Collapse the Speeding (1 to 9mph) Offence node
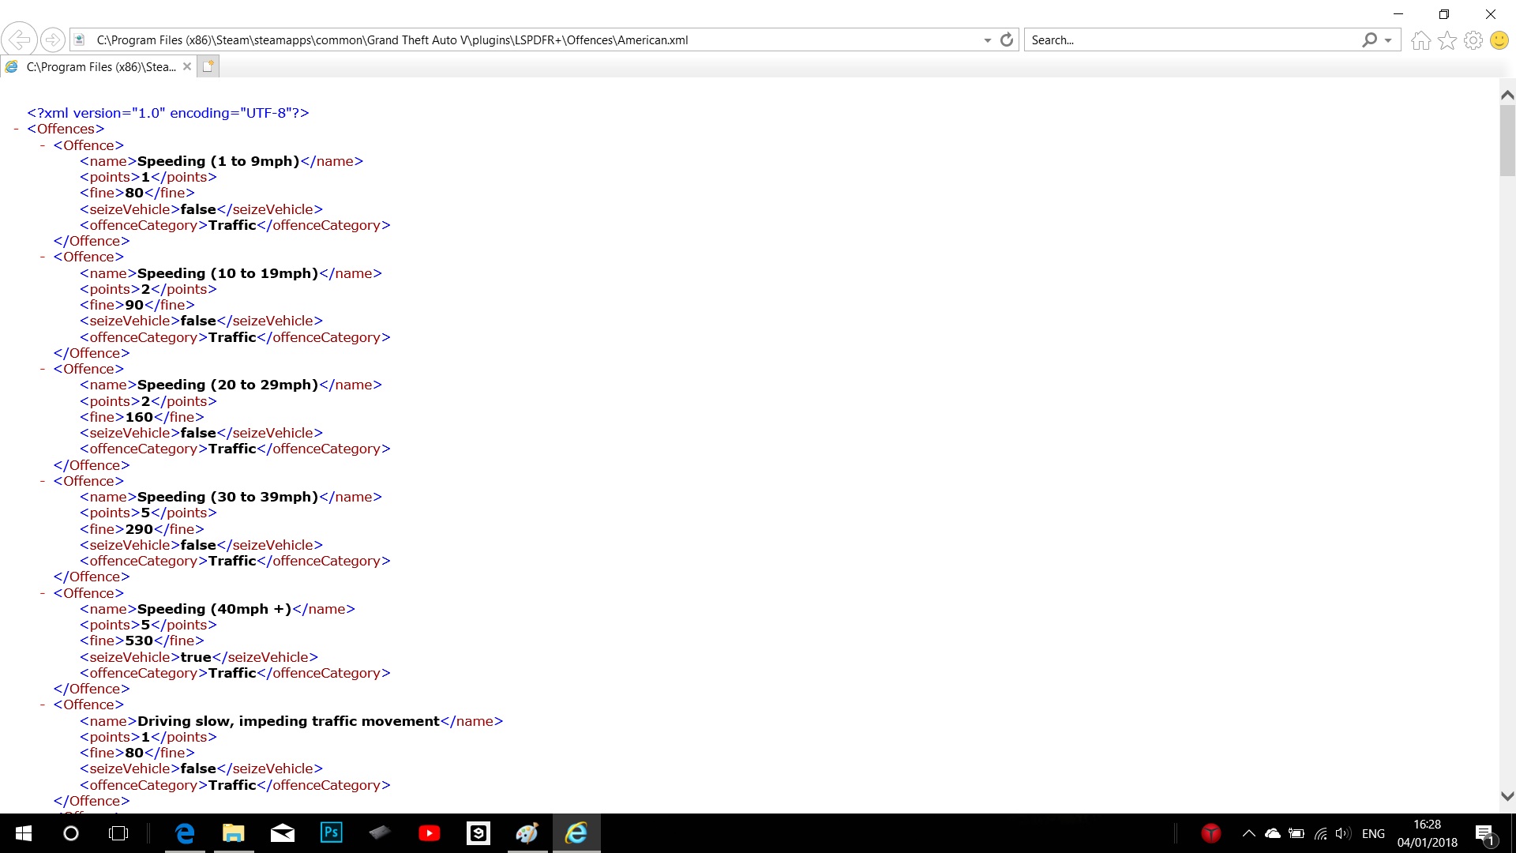1516x853 pixels. tap(42, 145)
